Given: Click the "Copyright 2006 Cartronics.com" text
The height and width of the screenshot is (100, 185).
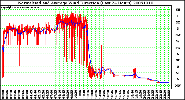Looking at the screenshot, I should [x=20, y=7].
